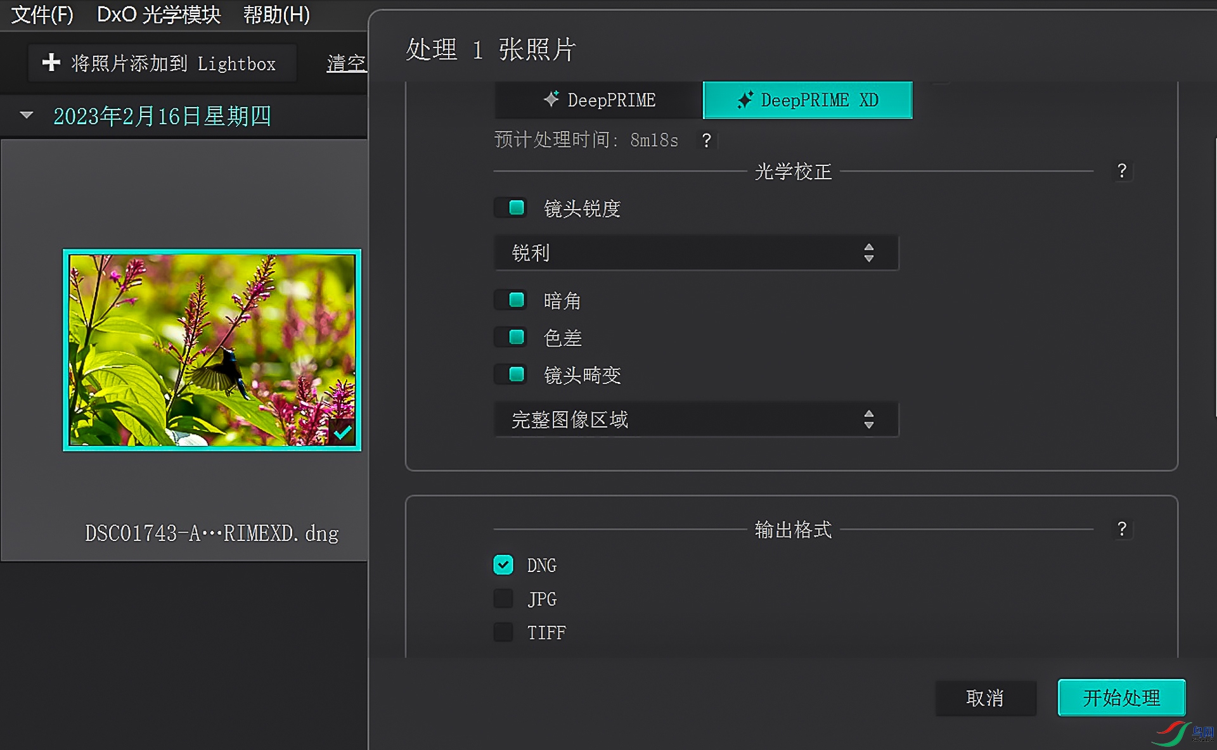The height and width of the screenshot is (750, 1217).
Task: Click file name DSC01743-A···RIMEXD.dng
Action: [x=212, y=533]
